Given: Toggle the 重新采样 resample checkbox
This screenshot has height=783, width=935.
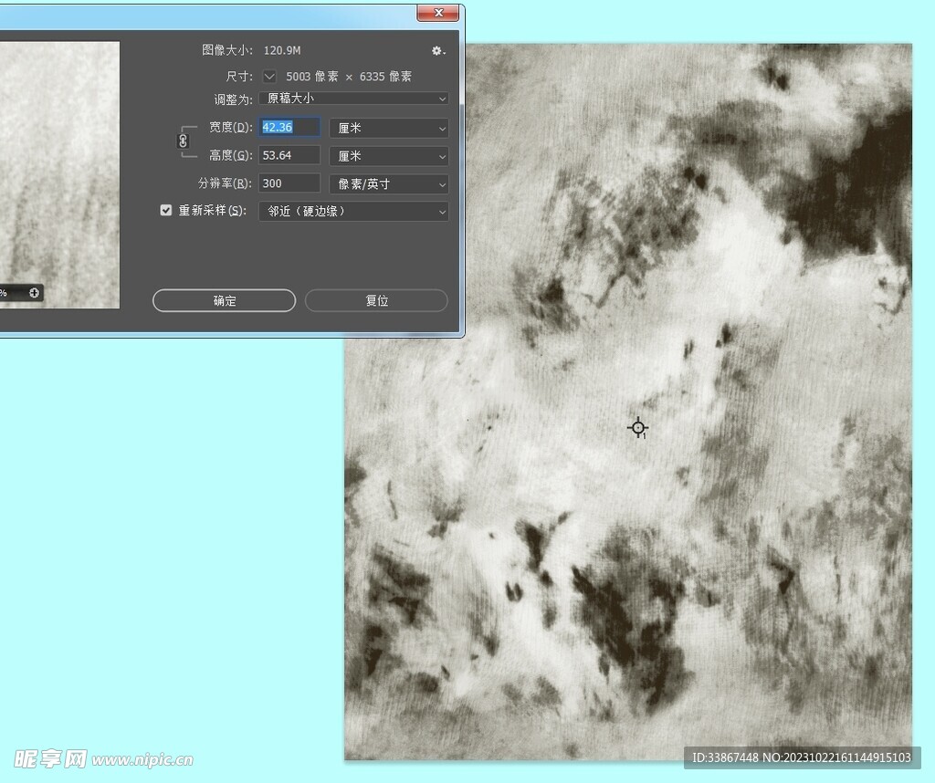Looking at the screenshot, I should (x=166, y=210).
